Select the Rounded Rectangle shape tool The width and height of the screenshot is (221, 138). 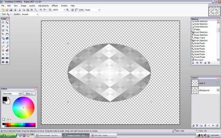[7, 58]
